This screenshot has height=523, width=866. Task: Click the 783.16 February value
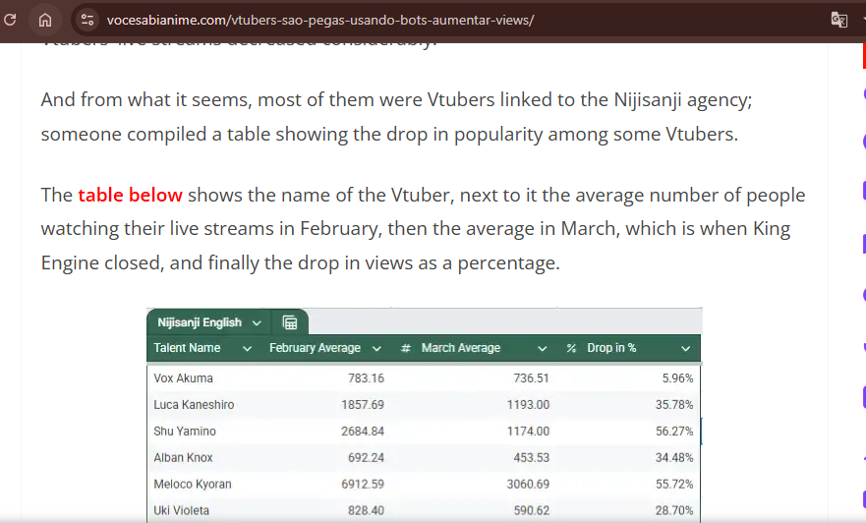click(x=366, y=378)
